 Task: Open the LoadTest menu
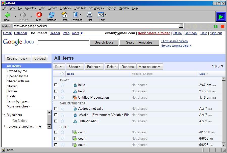[x=80, y=8]
